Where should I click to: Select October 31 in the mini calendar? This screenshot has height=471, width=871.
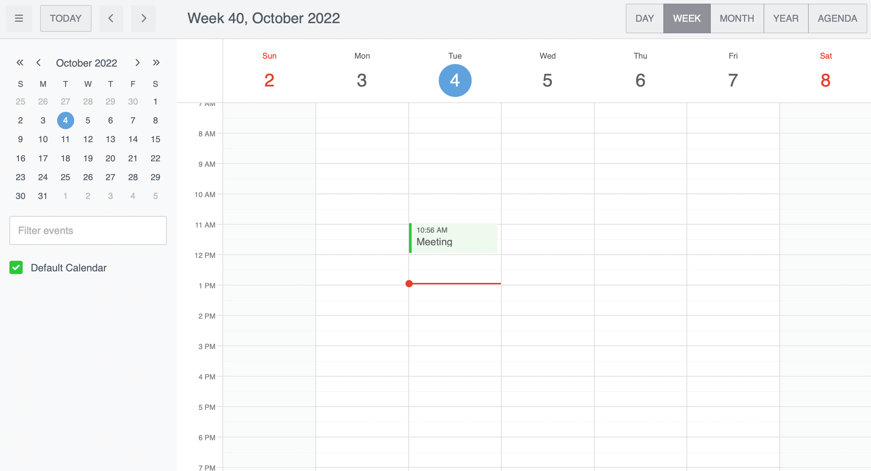coord(43,196)
